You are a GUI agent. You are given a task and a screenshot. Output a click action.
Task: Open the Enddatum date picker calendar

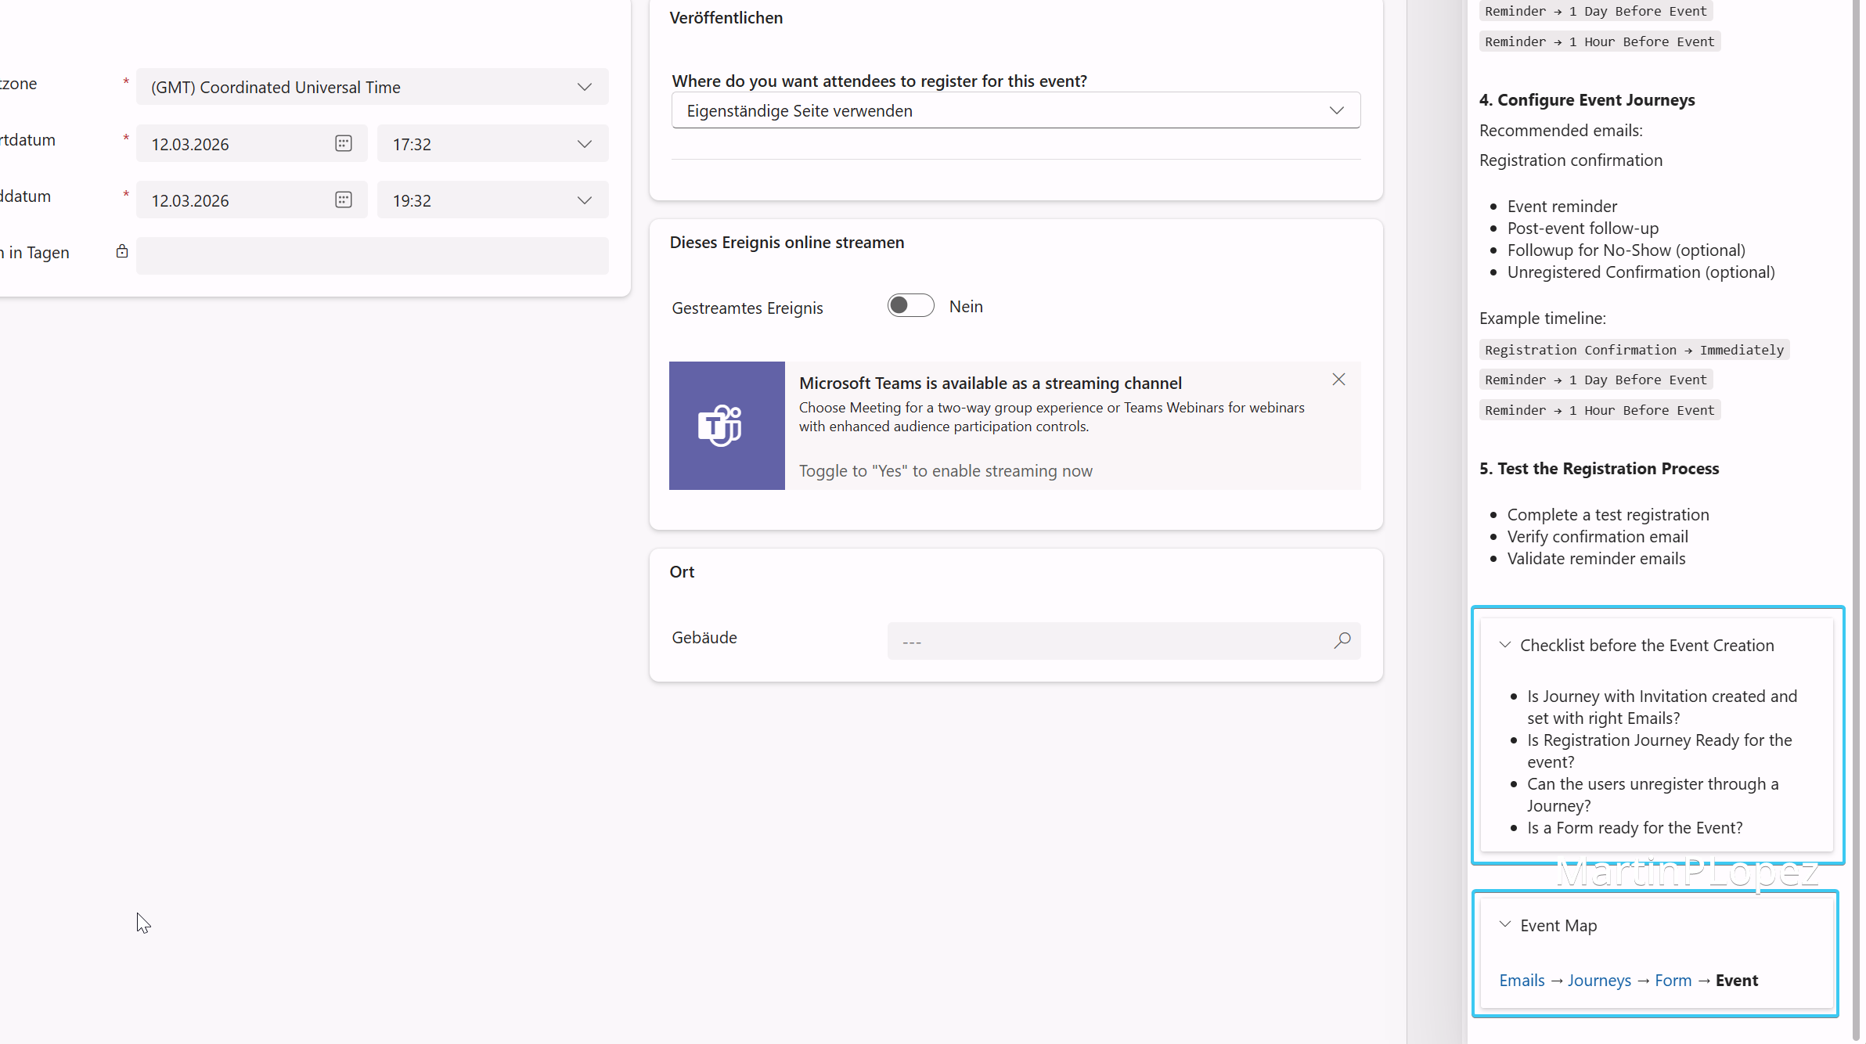pyautogui.click(x=343, y=200)
